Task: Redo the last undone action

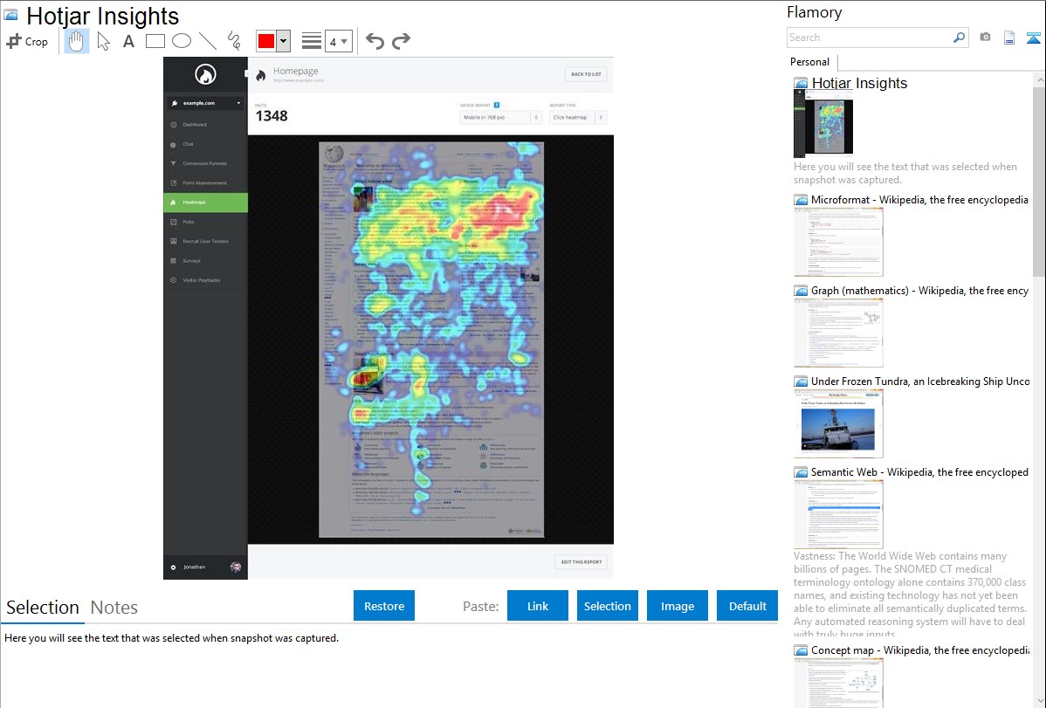Action: 401,41
